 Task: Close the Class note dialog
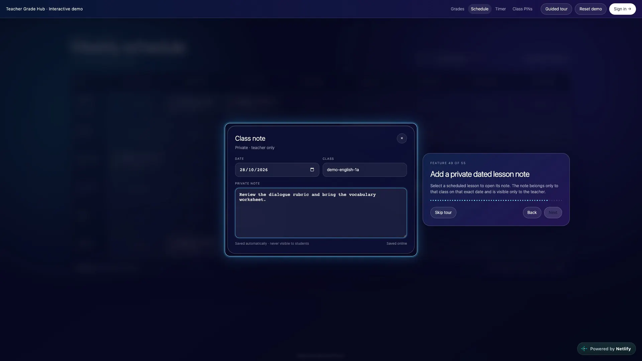tap(402, 138)
